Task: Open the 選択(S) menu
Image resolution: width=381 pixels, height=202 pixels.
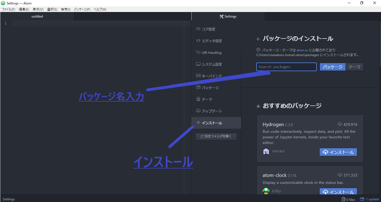Action: tap(52, 9)
